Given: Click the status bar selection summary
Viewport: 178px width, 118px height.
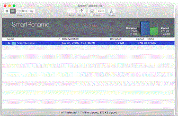Looking at the screenshot, I should click(x=88, y=112).
